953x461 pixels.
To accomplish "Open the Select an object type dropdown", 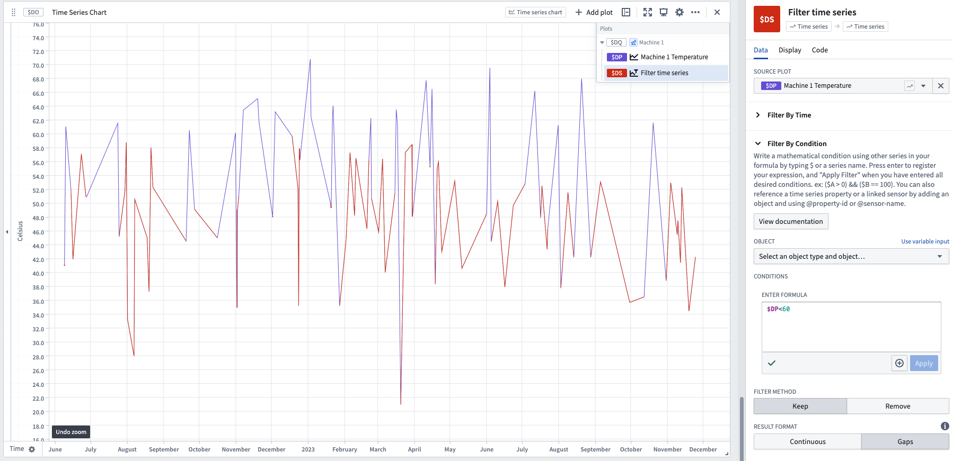I will tap(851, 256).
